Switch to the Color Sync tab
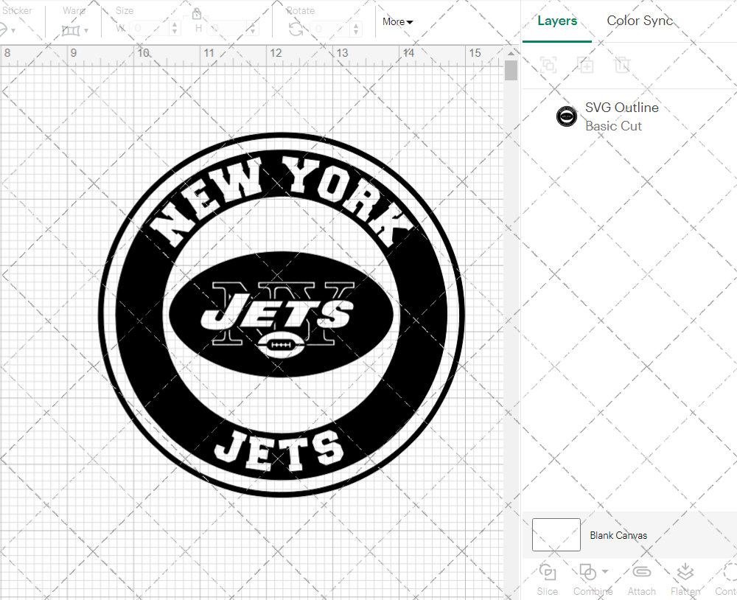737x600 pixels. point(640,21)
